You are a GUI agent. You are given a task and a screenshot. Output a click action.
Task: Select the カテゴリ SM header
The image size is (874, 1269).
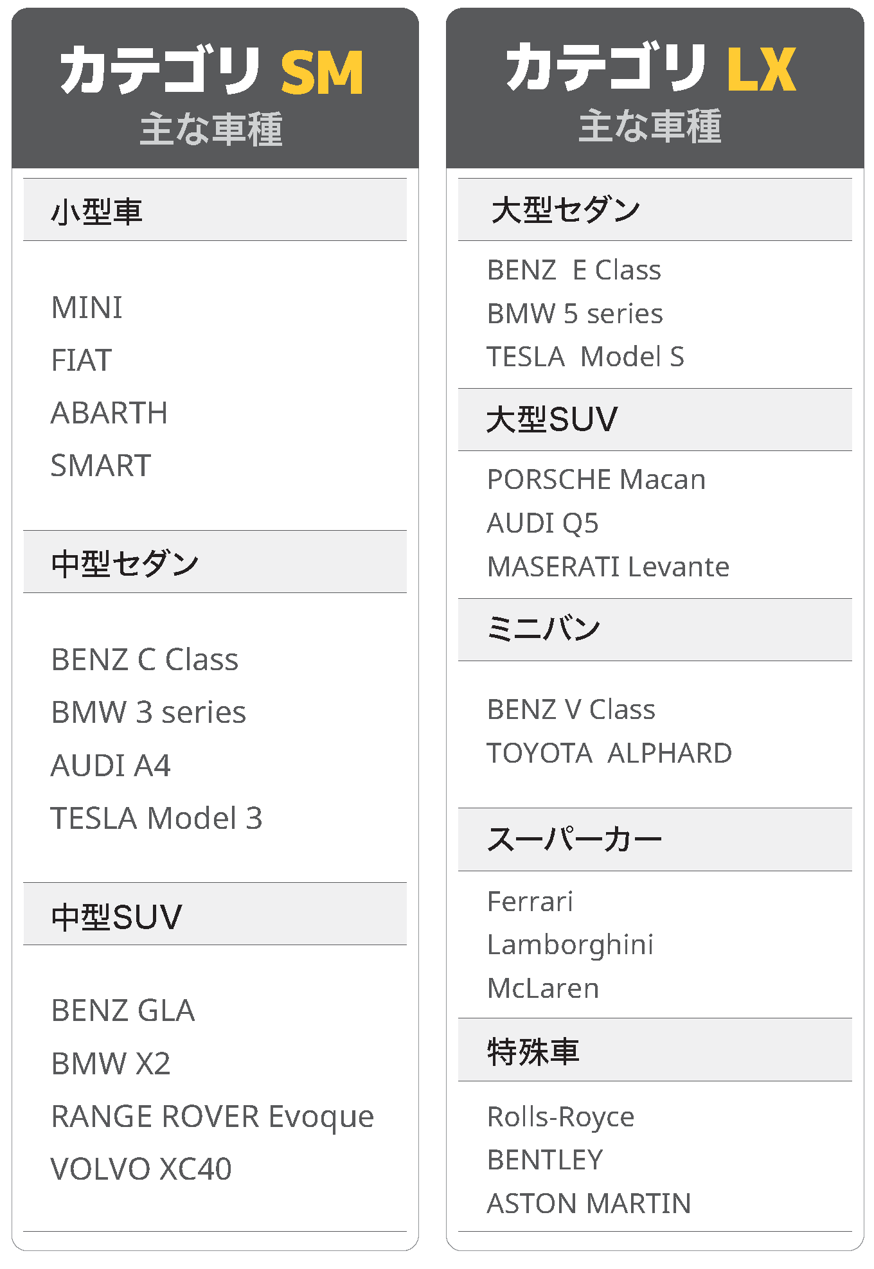tap(215, 88)
